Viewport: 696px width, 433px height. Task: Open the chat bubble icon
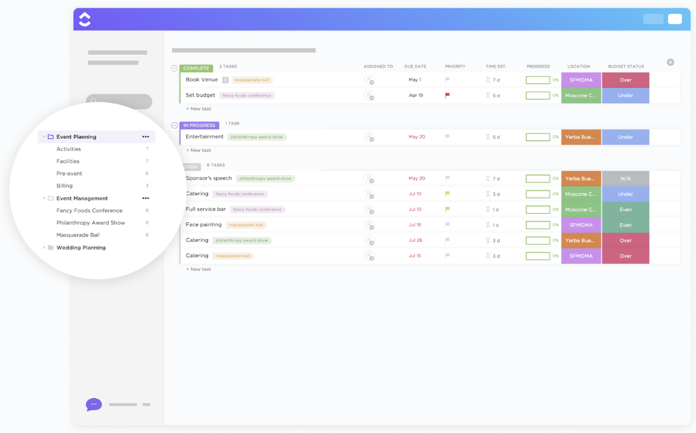(x=94, y=405)
